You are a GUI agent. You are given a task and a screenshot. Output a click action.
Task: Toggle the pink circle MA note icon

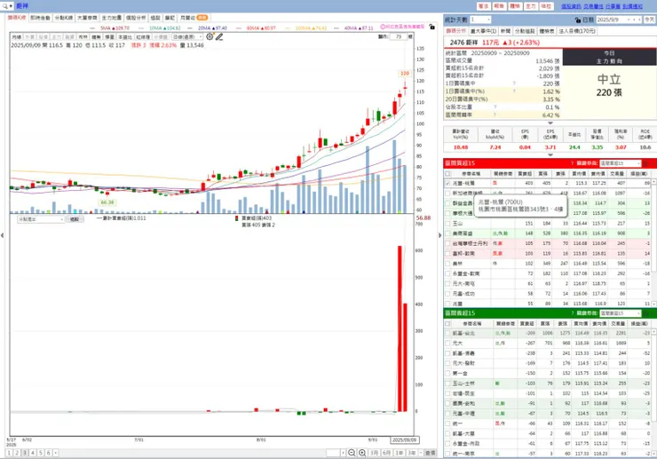383,27
